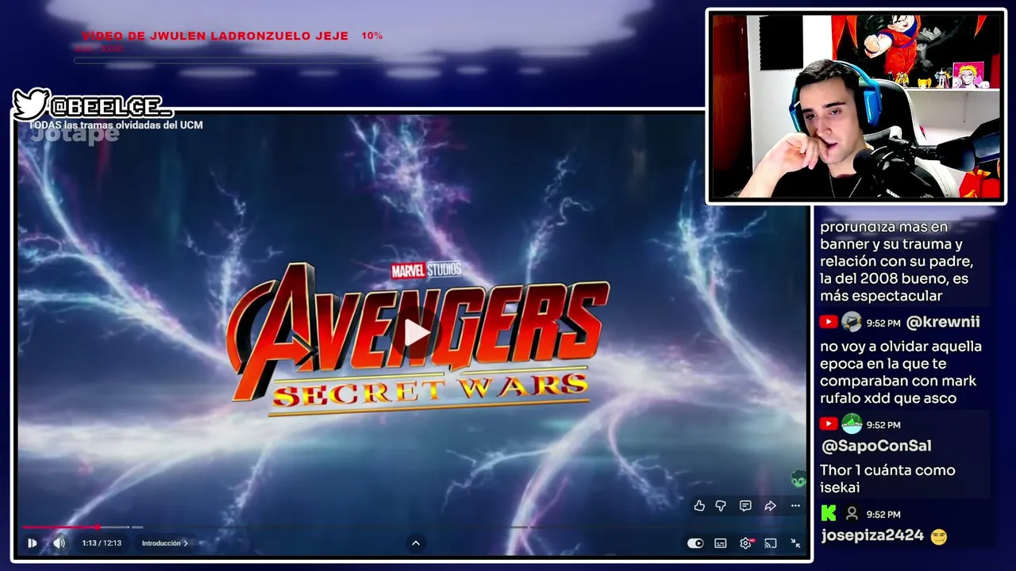Viewport: 1016px width, 571px height.
Task: Click the emoji in josepiza2424's message
Action: (x=939, y=537)
